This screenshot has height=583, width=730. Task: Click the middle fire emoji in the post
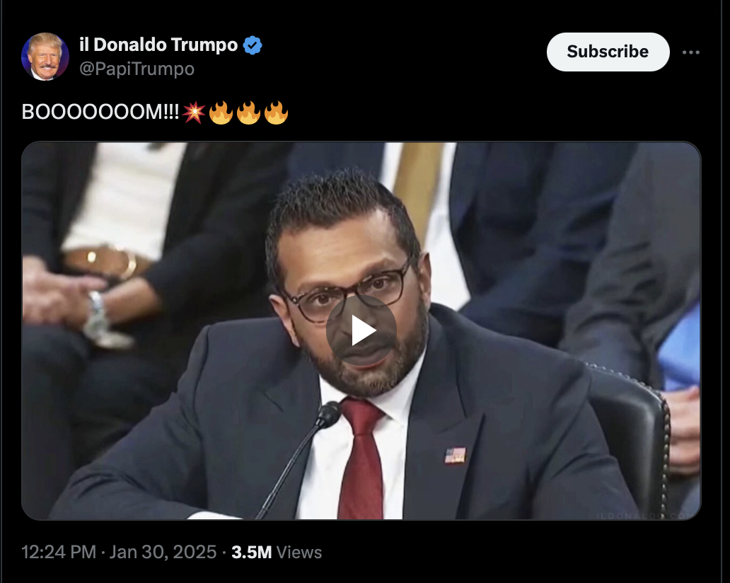point(248,112)
